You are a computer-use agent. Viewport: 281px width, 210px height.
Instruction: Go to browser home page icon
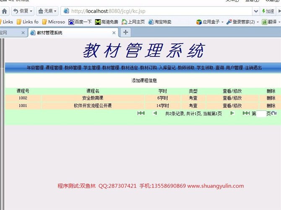tap(4, 11)
